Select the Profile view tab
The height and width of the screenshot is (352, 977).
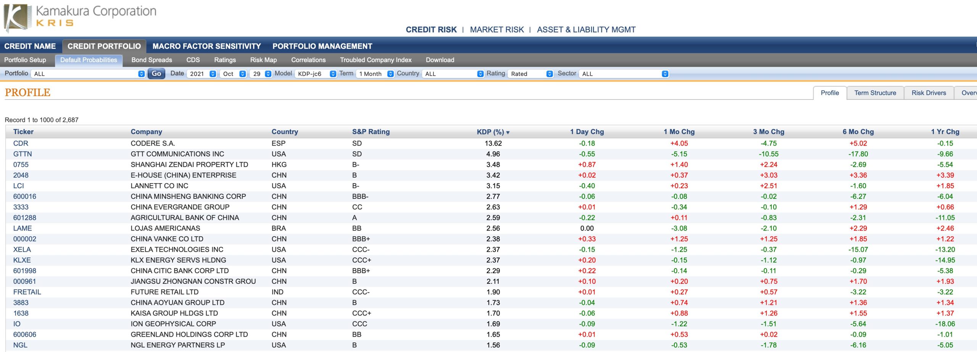[830, 93]
